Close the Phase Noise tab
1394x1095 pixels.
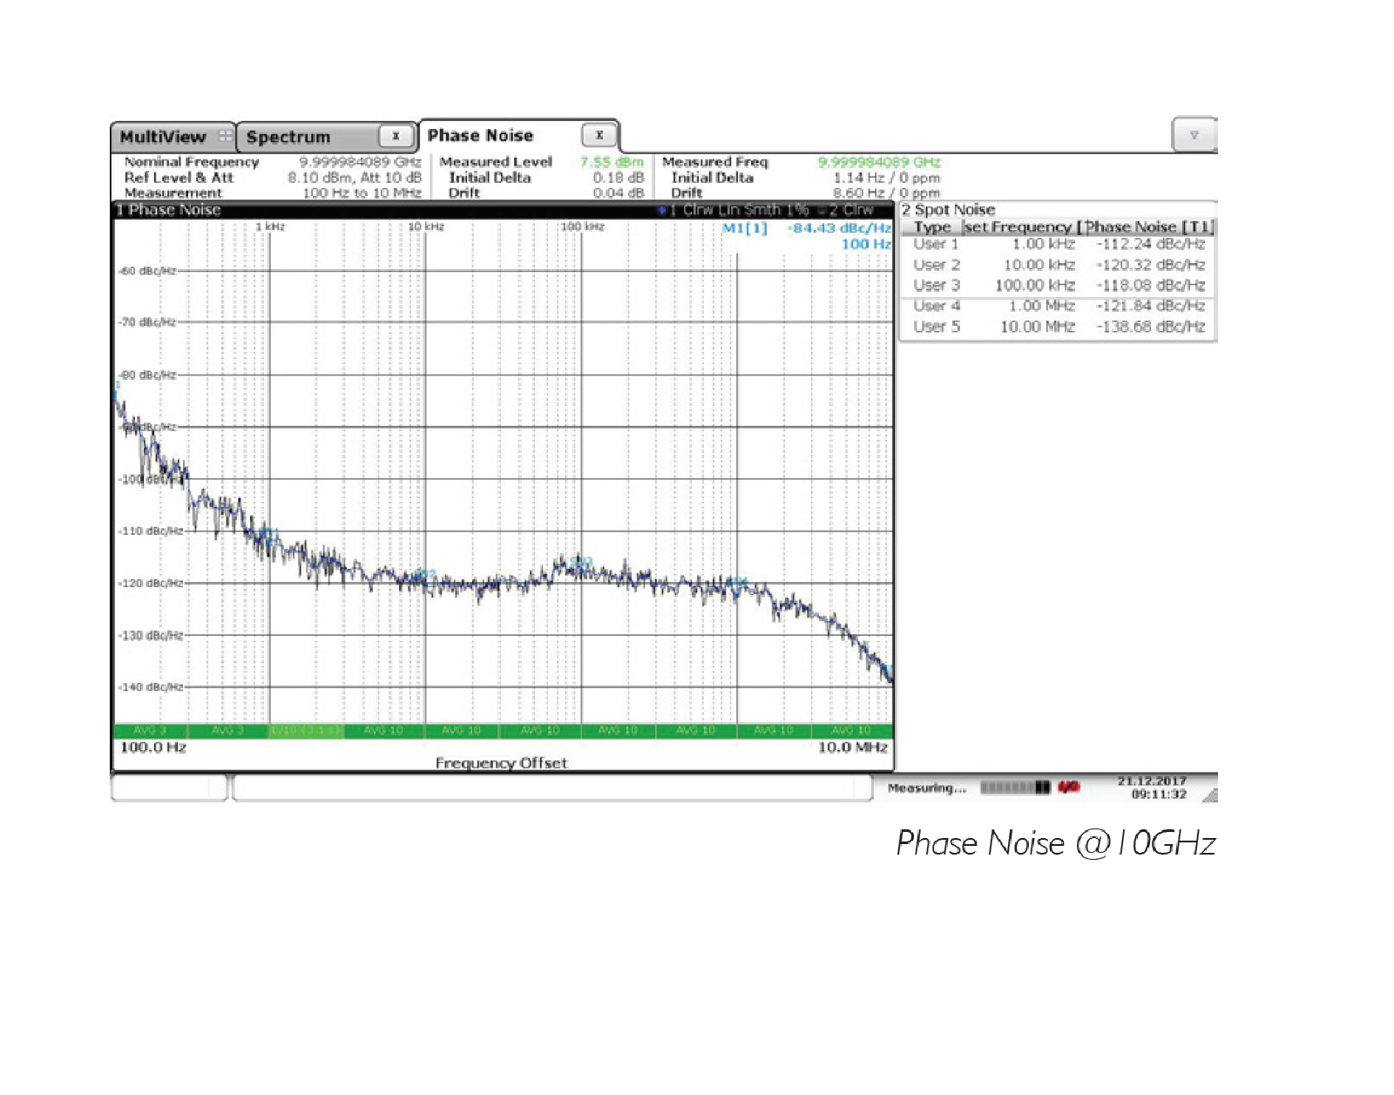(x=599, y=135)
